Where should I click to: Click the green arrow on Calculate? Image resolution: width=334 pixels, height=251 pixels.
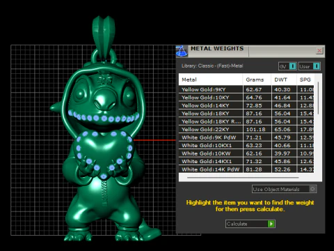tap(271, 224)
